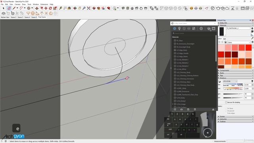This screenshot has width=254, height=143.
Task: Select the arrow Select tool
Action: click(4, 8)
